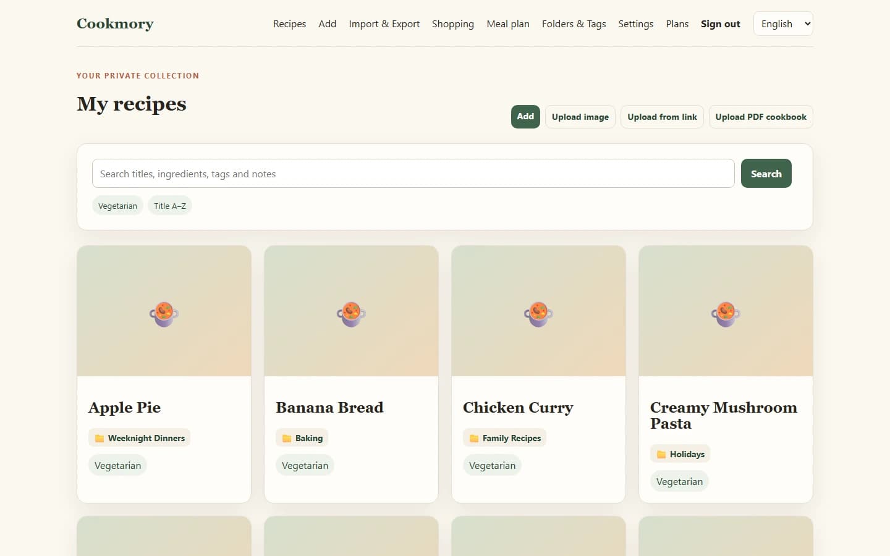Click the Apple Pie title

coord(124,408)
